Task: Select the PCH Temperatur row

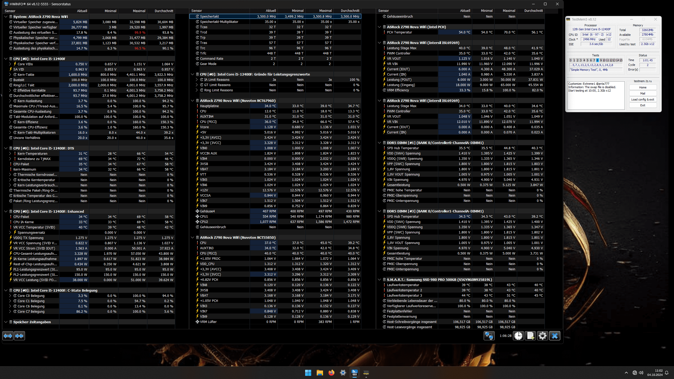Action: pos(460,32)
